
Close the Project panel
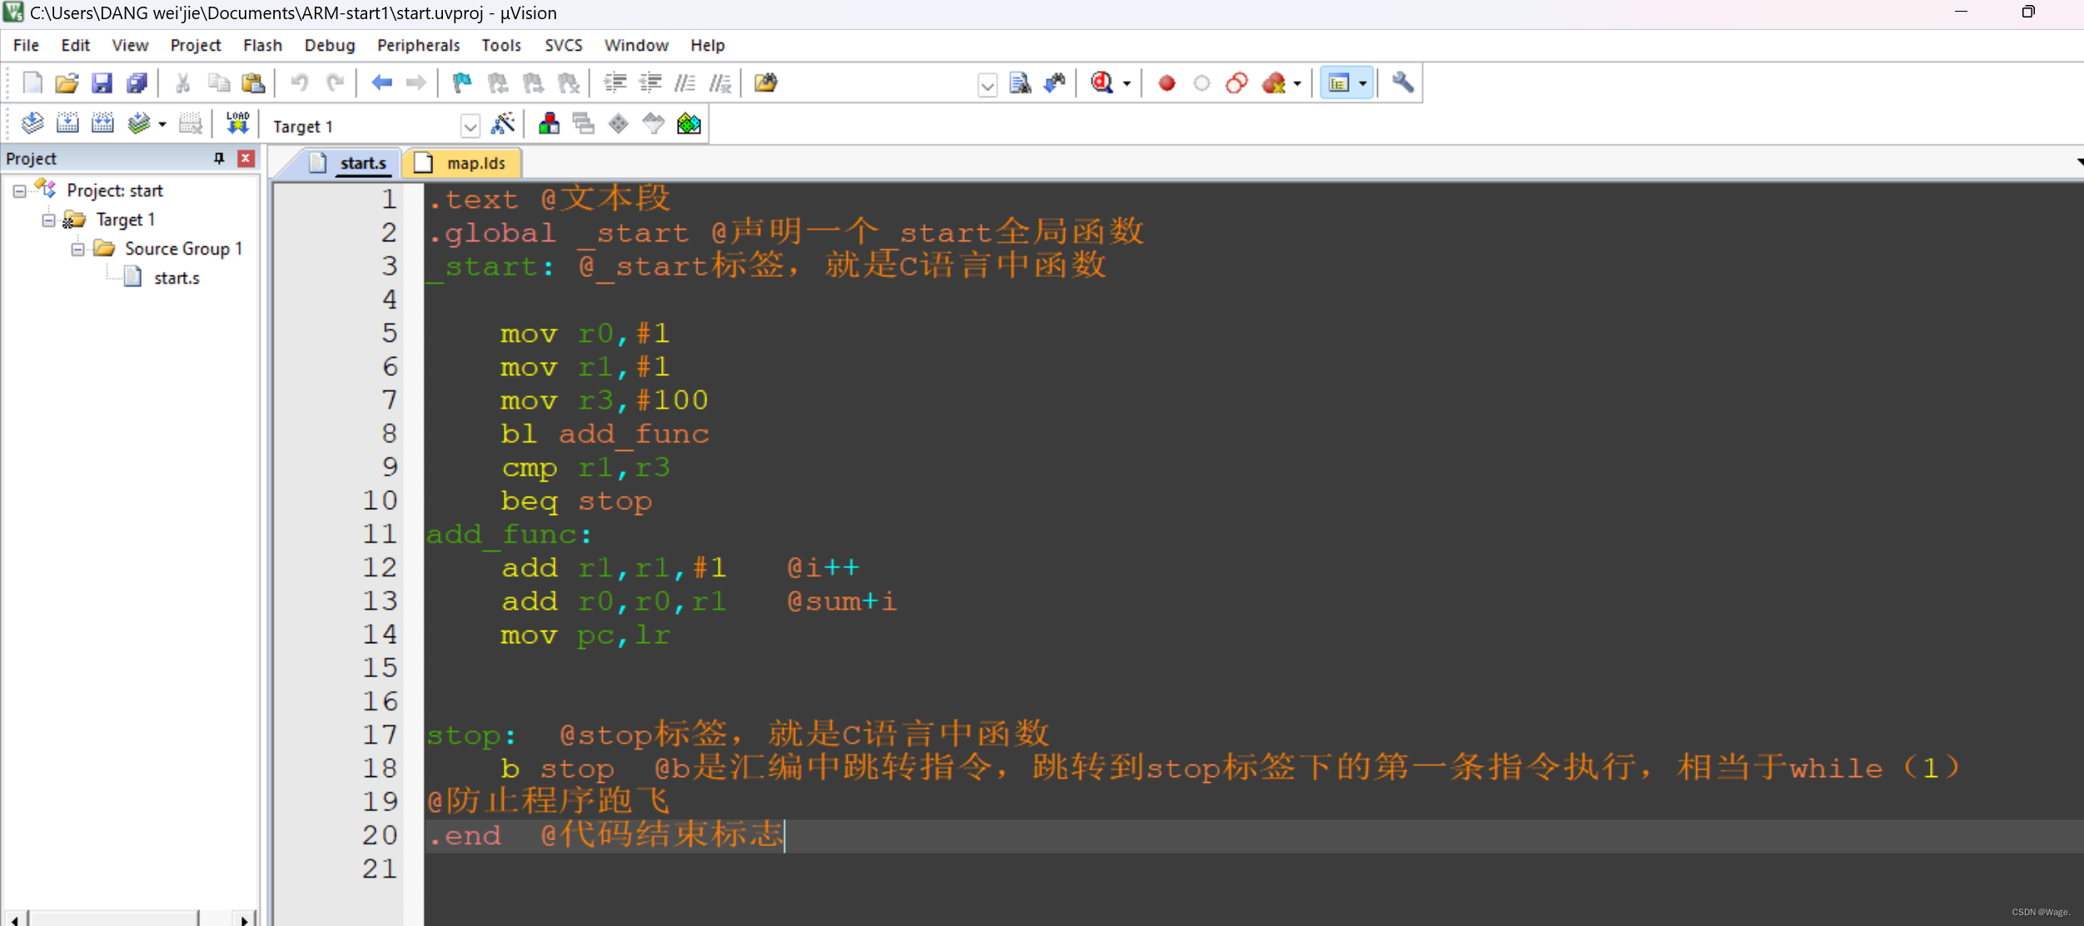pos(246,158)
